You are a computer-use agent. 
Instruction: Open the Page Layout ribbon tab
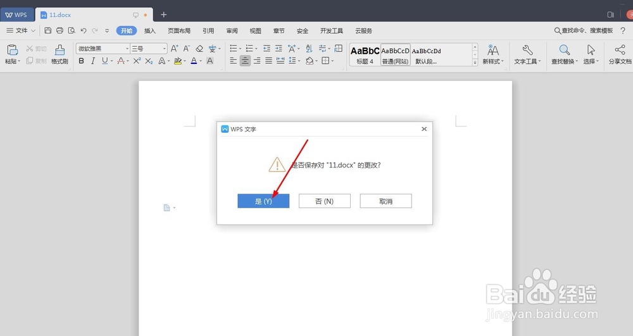point(179,30)
